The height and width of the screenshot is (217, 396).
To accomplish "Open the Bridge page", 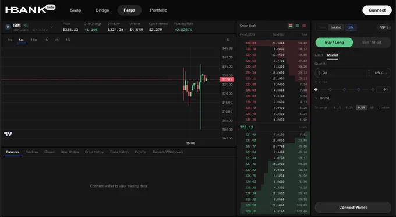I will pyautogui.click(x=102, y=10).
